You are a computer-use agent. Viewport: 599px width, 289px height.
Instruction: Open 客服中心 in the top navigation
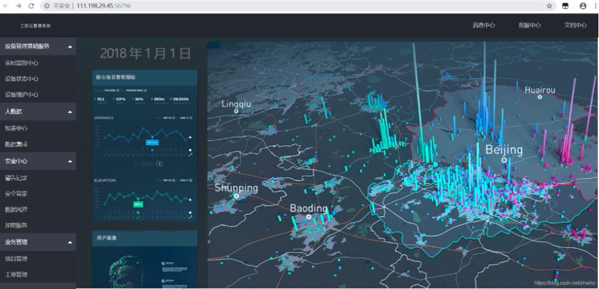click(x=529, y=26)
